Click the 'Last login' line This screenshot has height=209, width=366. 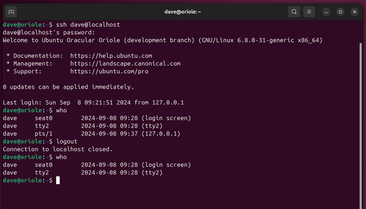93,103
